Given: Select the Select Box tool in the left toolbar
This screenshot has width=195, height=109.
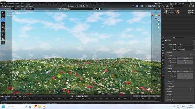Looking at the screenshot, I should 3,13.
